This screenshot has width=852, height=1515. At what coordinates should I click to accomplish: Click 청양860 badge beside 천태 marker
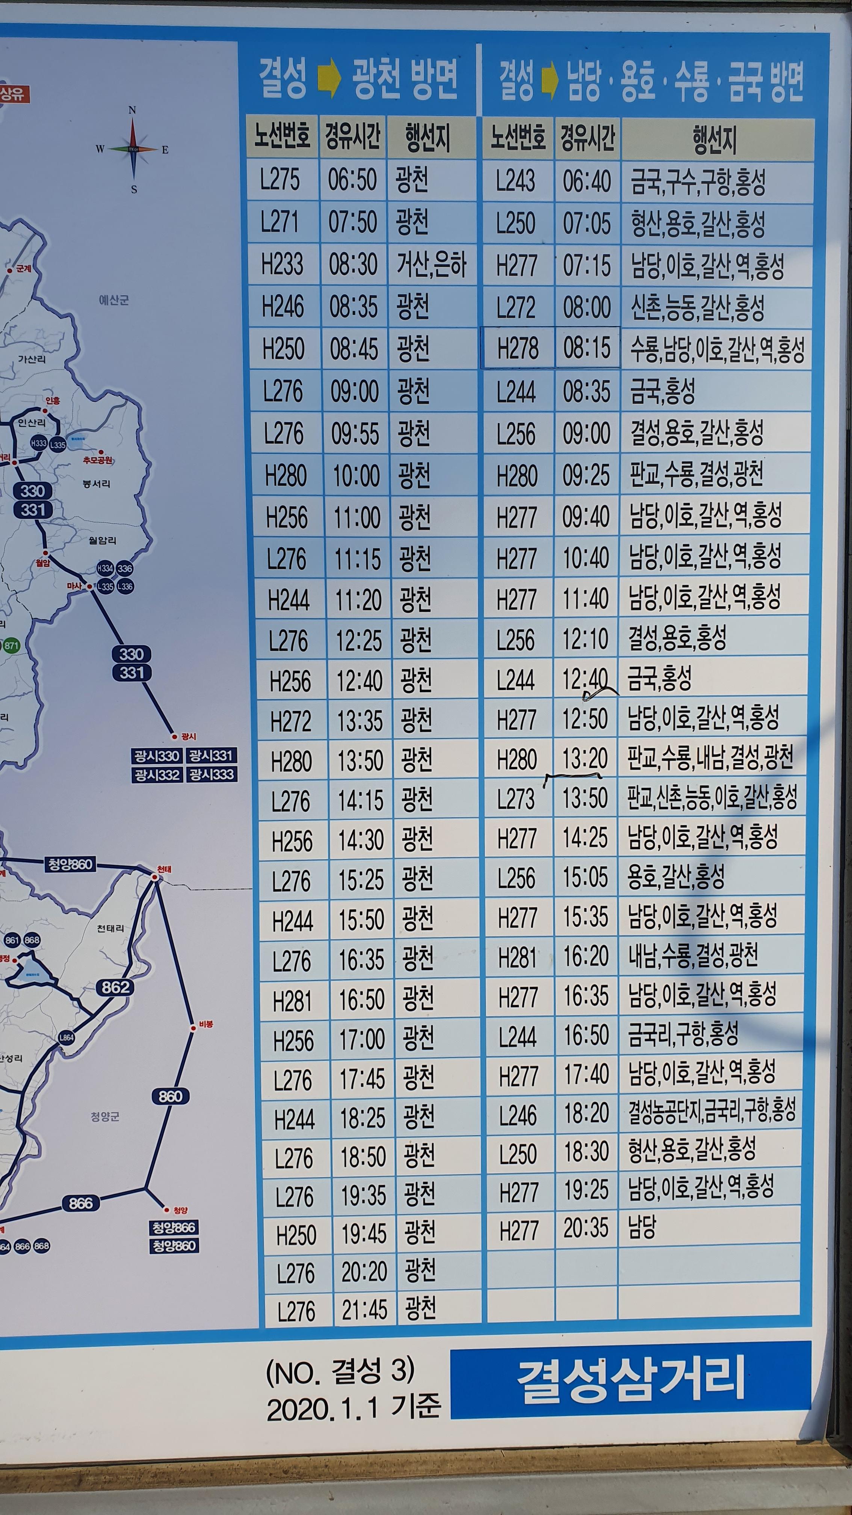71,864
